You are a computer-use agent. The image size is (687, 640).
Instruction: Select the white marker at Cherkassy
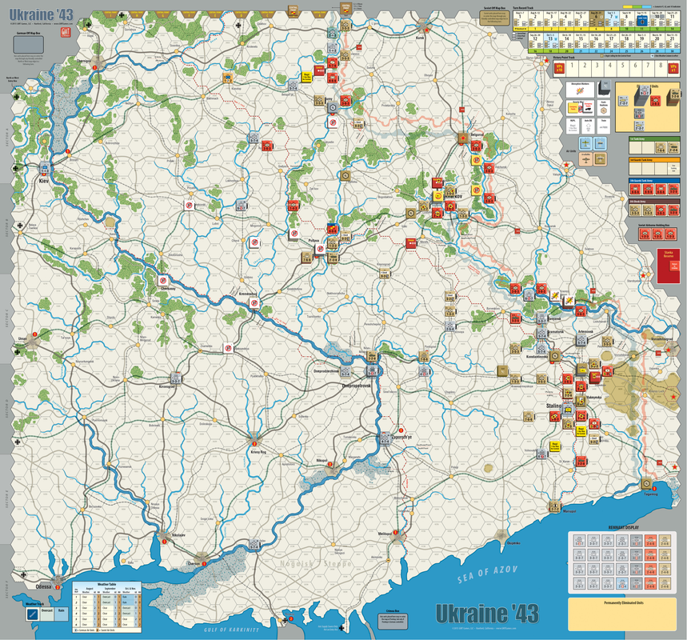(163, 281)
